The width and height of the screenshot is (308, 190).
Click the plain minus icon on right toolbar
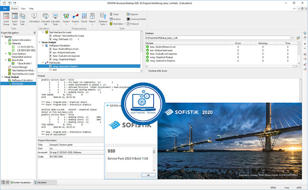coord(305,48)
